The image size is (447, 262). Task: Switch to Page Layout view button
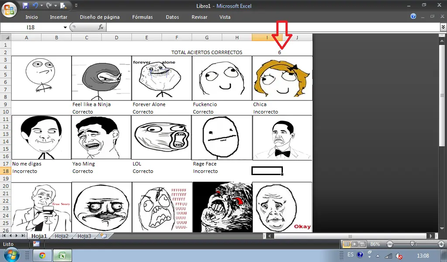[354, 244]
